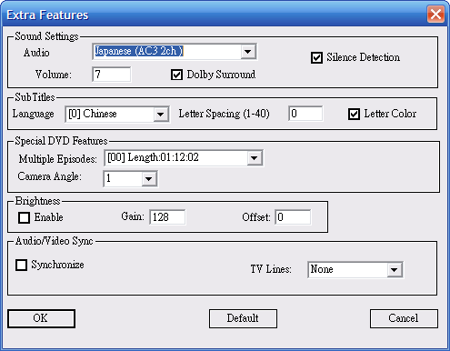Click the Multiple Episodes label
This screenshot has height=351, width=450.
pos(57,159)
